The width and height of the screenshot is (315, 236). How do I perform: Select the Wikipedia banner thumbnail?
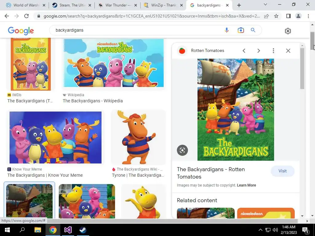click(x=114, y=63)
